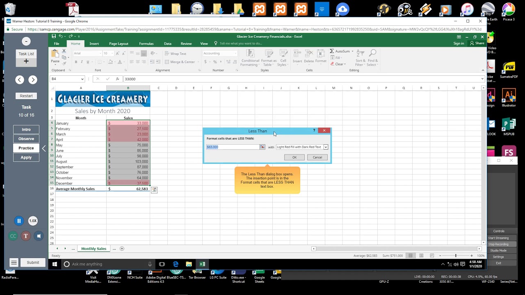The height and width of the screenshot is (295, 525).
Task: Open Cell Styles gallery
Action: click(x=283, y=58)
